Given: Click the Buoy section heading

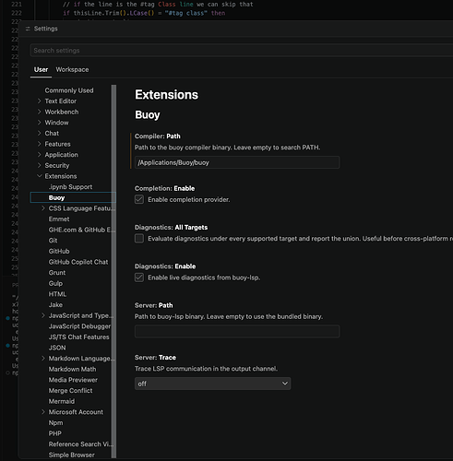Looking at the screenshot, I should coord(148,115).
